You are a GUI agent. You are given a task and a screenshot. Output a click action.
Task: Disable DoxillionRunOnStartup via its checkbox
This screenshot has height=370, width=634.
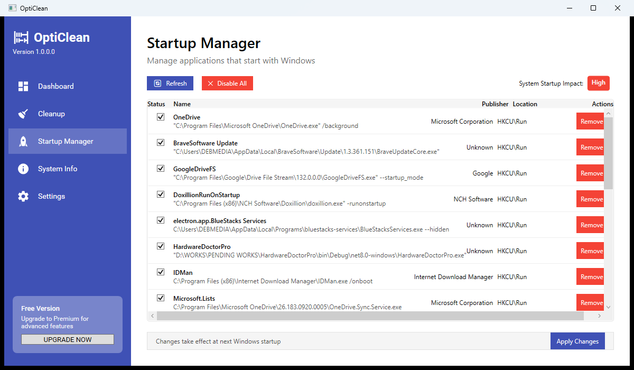point(161,195)
